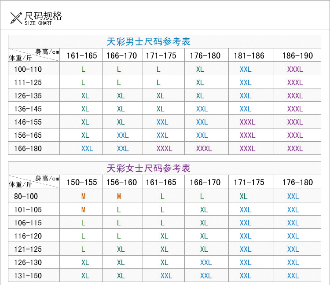Click XXL in men's 166-180 row, 161-165 column
This screenshot has height=286, width=330.
[x=87, y=149]
